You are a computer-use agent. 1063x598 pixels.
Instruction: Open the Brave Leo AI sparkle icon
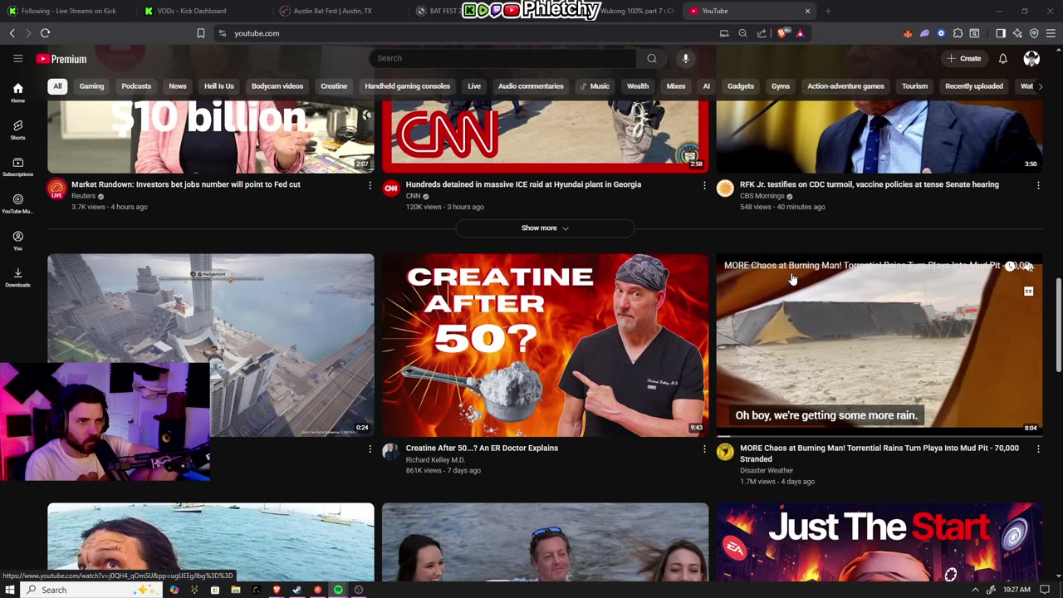tap(1017, 33)
